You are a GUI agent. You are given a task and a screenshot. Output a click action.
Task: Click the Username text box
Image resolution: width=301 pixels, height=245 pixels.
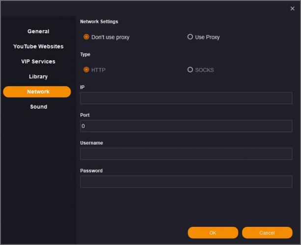186,154
